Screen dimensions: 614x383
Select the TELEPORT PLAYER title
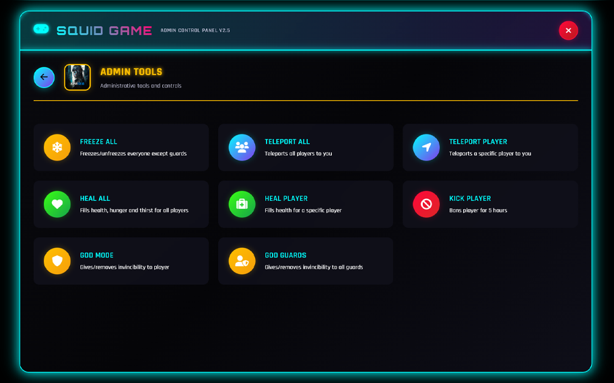[x=478, y=142]
